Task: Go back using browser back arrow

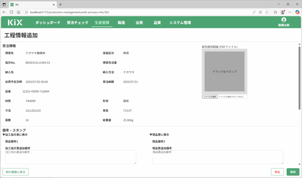Action: (x=4, y=12)
